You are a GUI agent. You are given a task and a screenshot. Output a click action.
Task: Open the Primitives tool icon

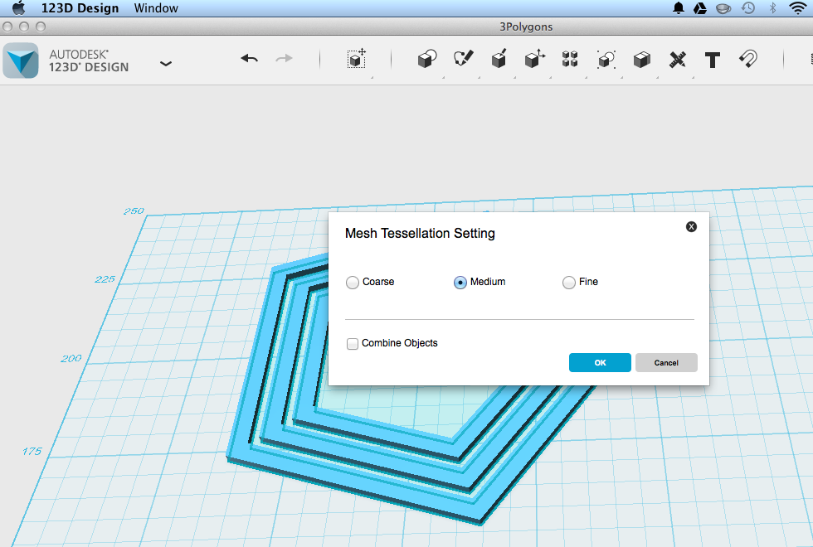tap(427, 59)
